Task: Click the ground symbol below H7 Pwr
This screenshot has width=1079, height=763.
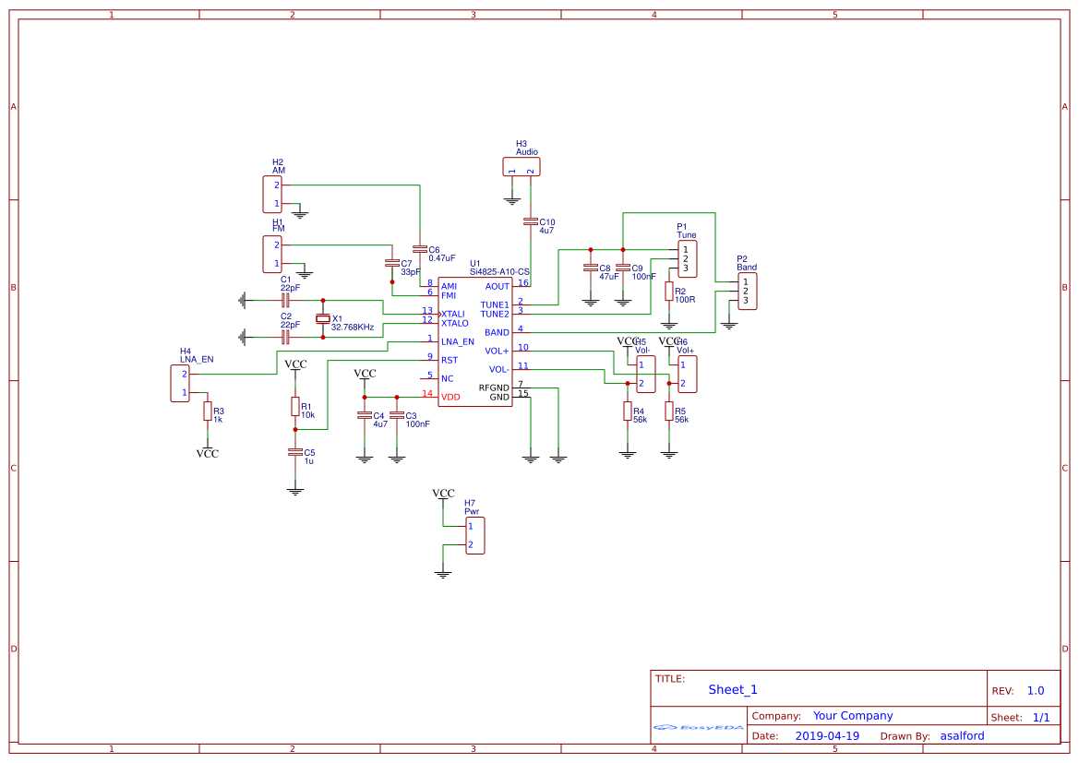Action: 443,575
